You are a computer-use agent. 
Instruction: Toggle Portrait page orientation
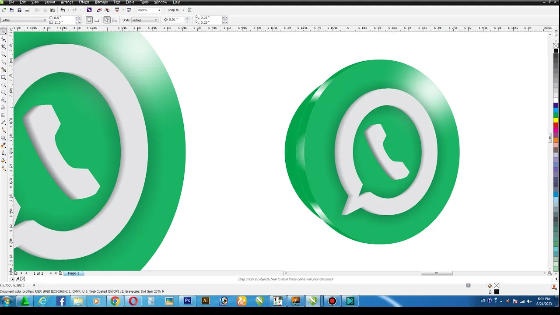tap(89, 20)
